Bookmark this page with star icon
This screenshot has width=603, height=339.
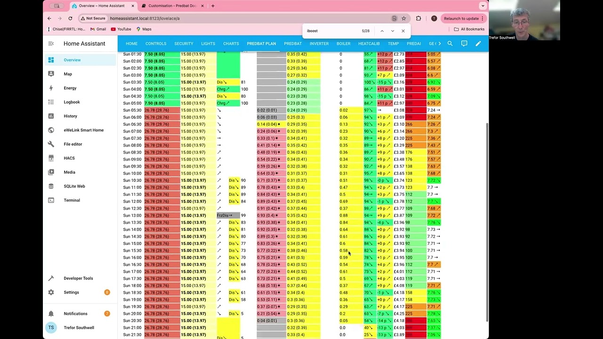404,18
